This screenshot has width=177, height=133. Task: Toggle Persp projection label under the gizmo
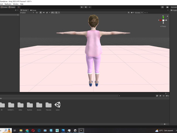coord(163,26)
